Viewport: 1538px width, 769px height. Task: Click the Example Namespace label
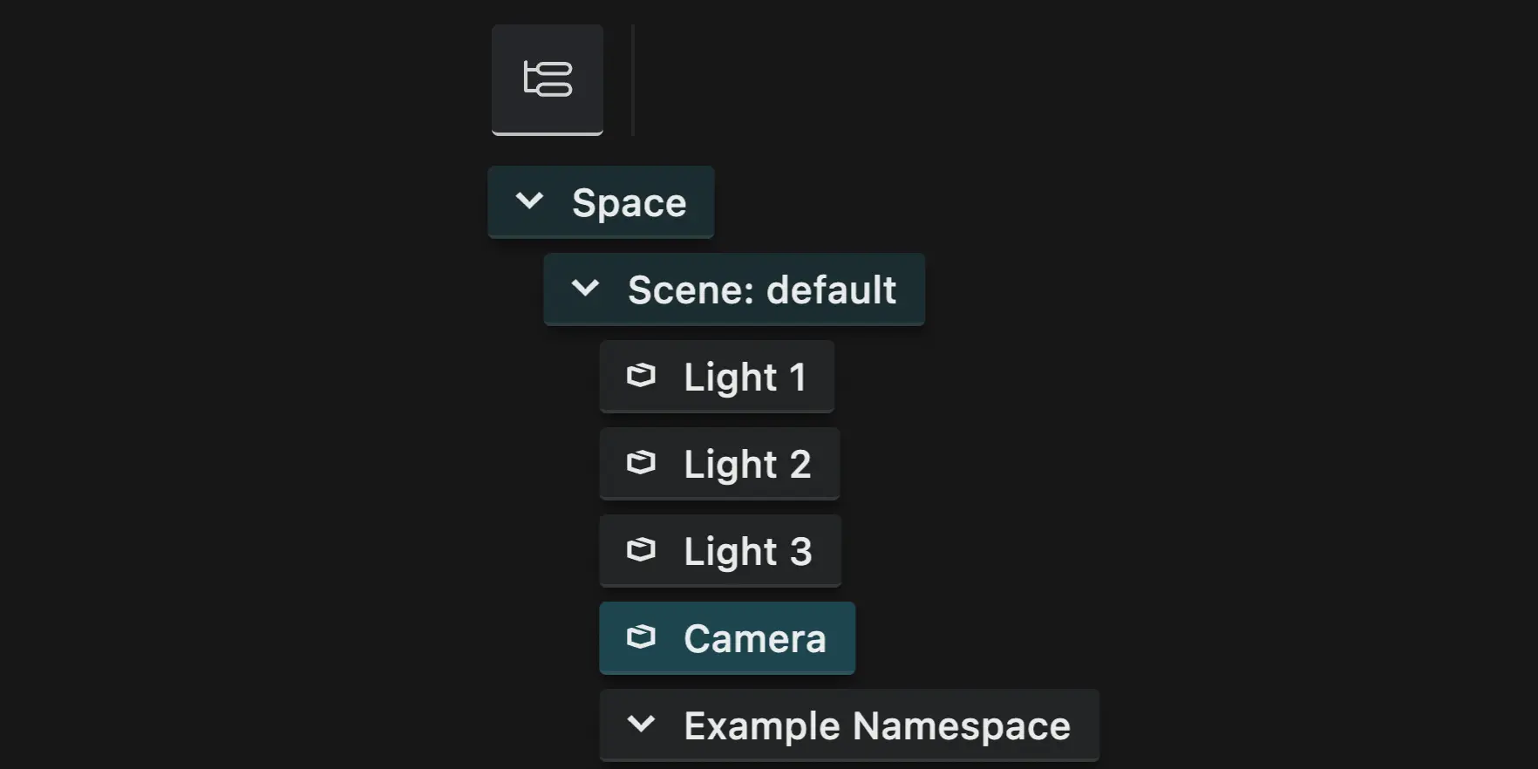pos(876,724)
